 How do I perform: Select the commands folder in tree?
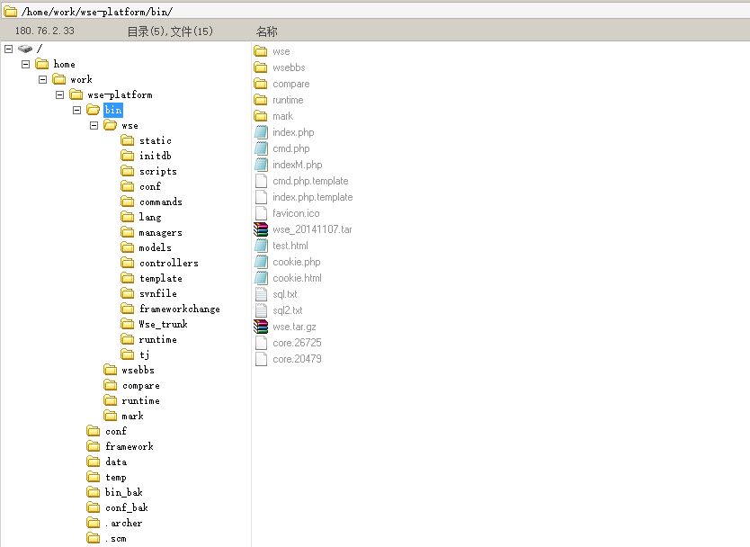161,202
